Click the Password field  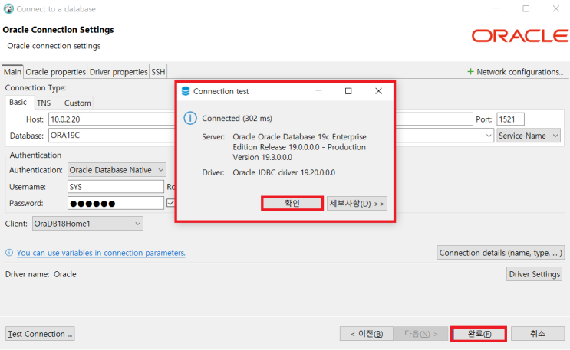116,203
